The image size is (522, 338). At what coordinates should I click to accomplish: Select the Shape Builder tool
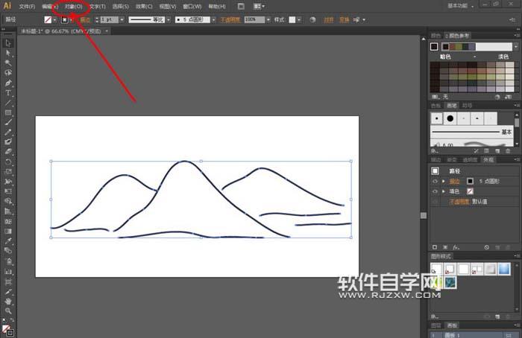(8, 202)
